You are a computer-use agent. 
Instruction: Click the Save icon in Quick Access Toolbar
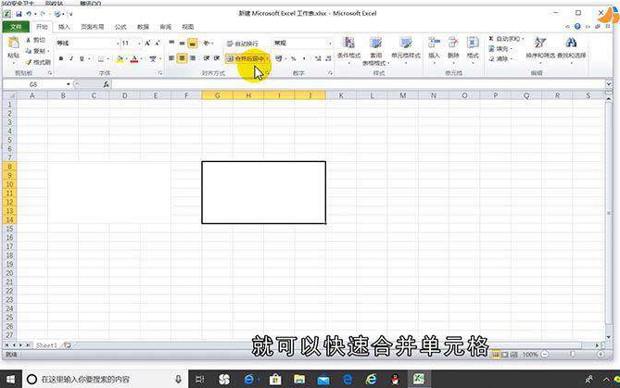19,14
